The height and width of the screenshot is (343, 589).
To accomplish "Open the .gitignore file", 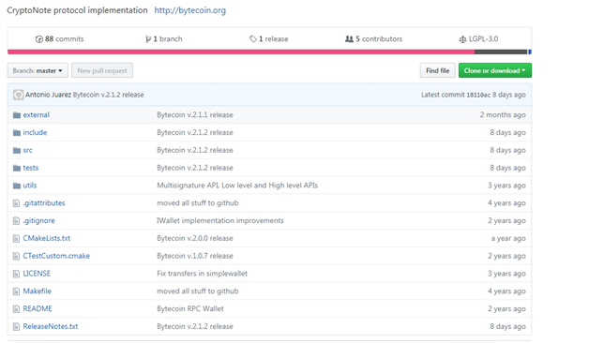I will coord(39,220).
